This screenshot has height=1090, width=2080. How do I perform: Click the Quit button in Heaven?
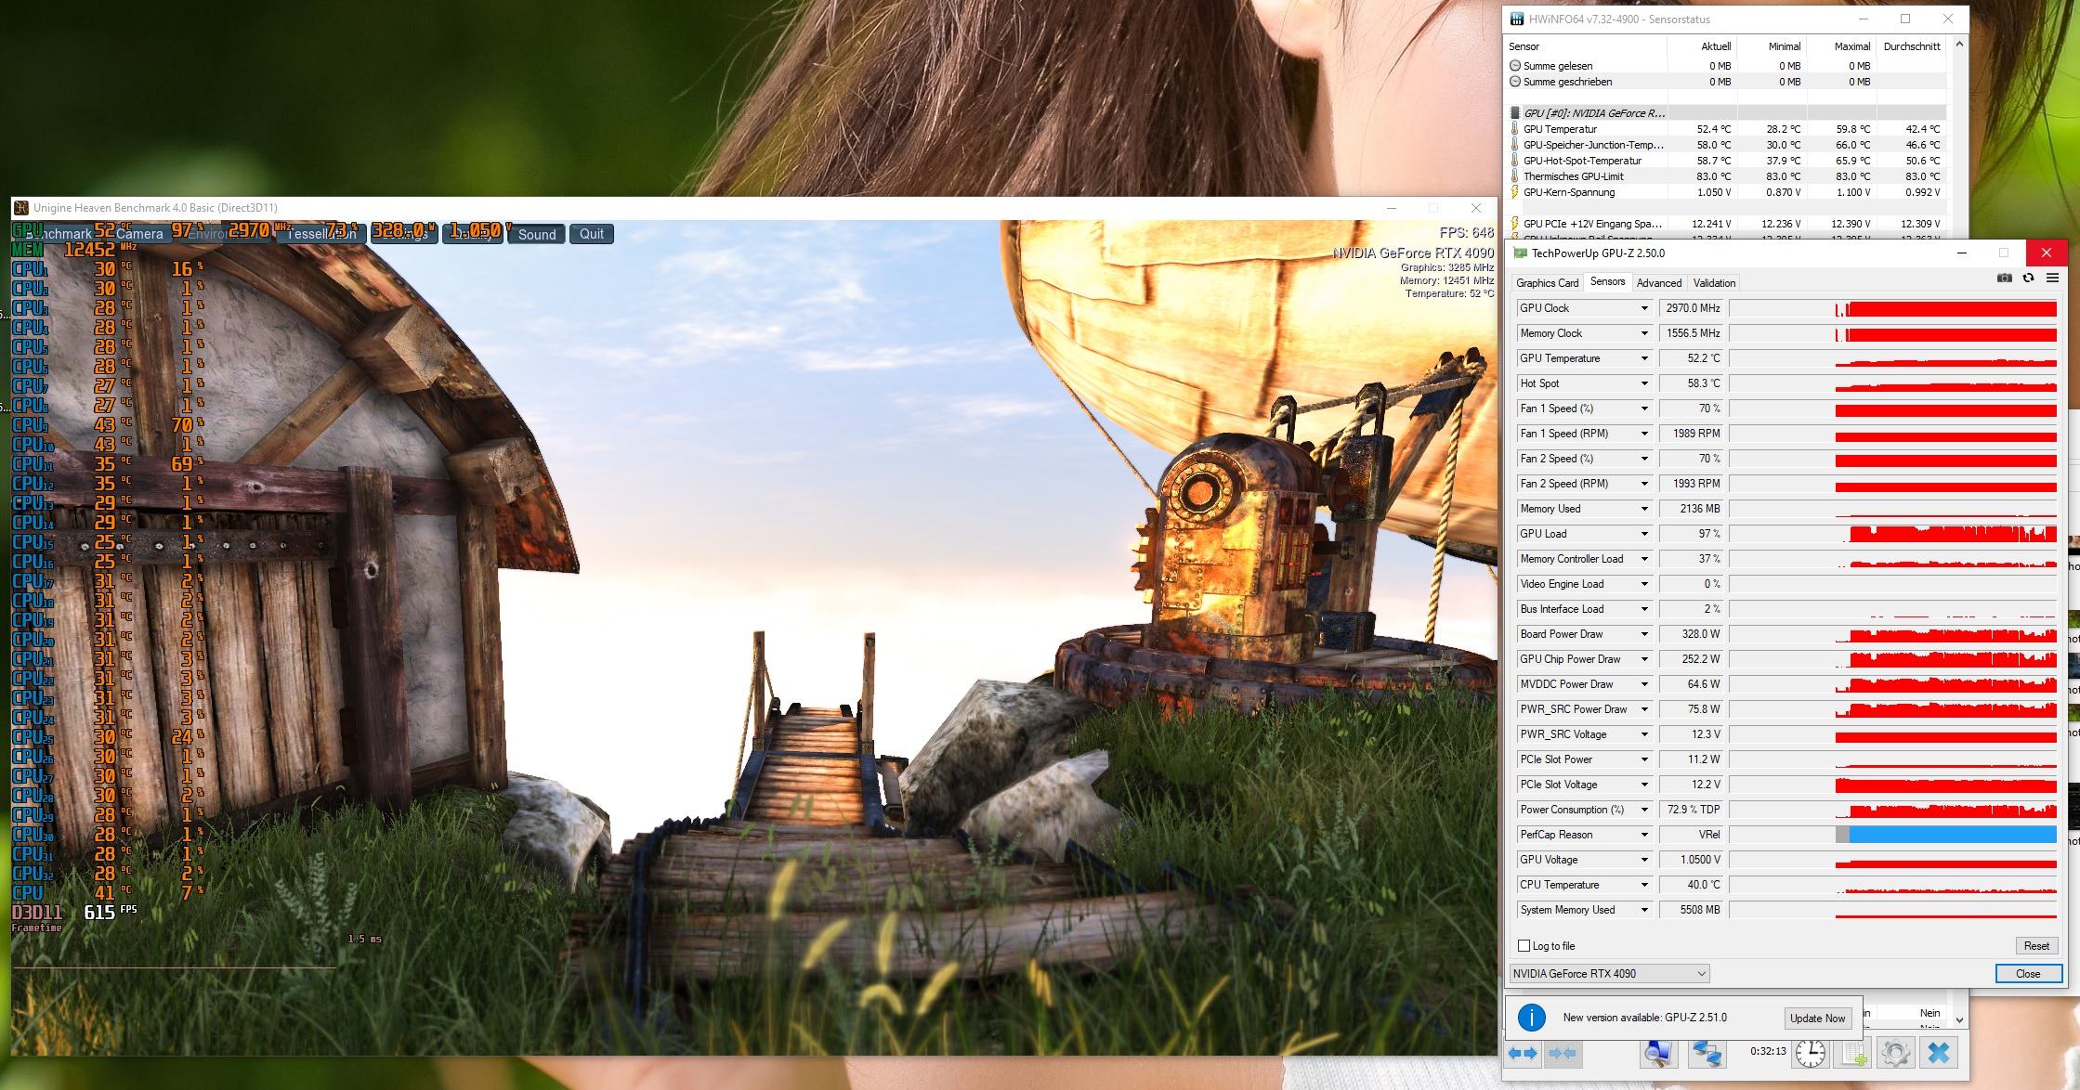coord(592,234)
